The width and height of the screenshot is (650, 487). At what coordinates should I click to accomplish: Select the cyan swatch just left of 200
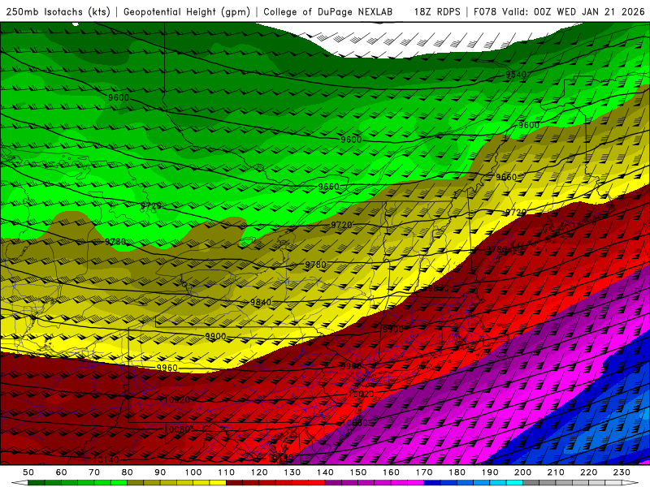click(514, 483)
